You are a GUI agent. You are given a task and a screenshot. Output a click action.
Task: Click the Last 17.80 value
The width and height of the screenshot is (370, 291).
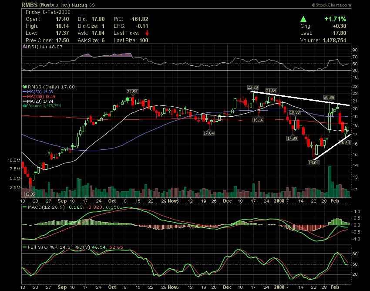(x=340, y=33)
